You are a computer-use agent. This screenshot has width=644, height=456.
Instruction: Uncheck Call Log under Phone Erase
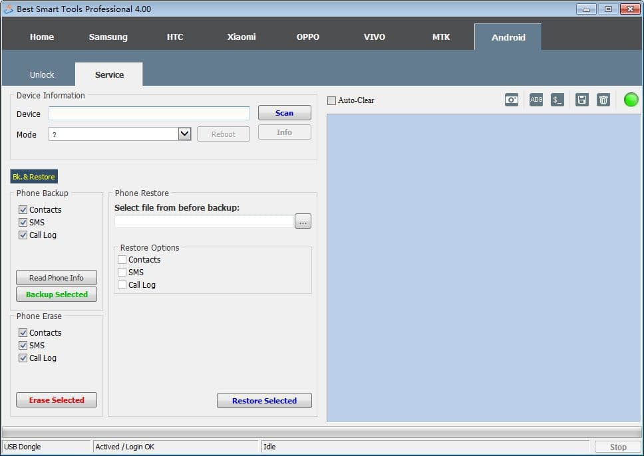click(23, 358)
